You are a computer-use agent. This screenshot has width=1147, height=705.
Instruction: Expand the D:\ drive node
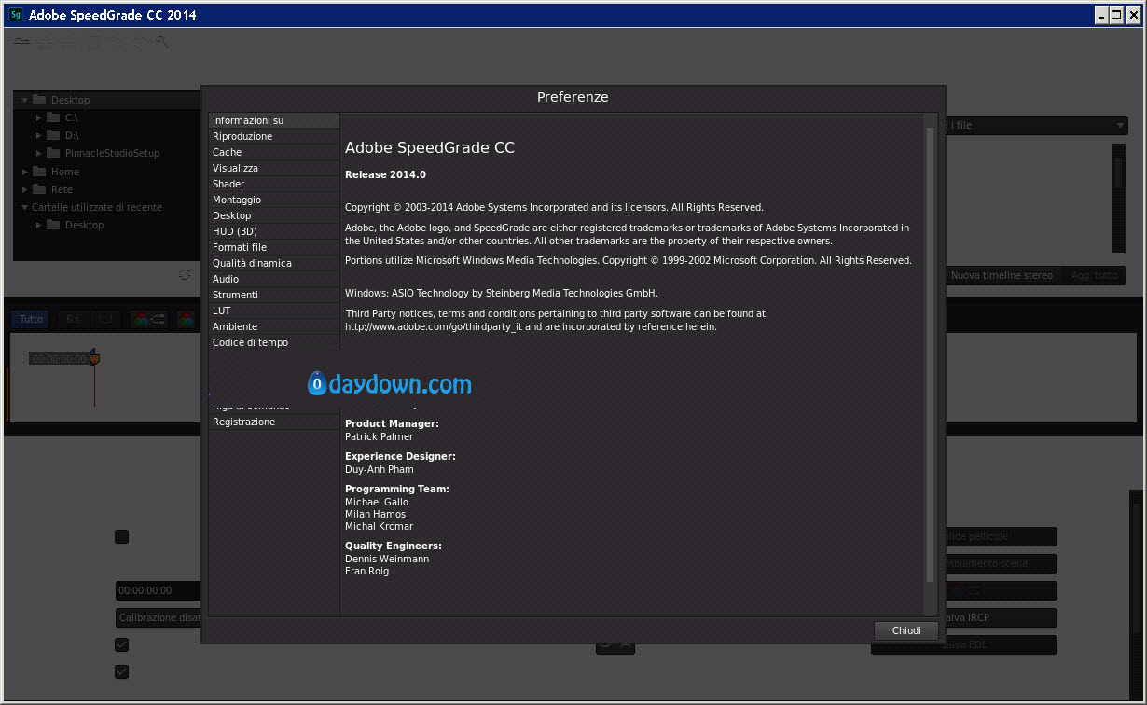(x=39, y=135)
